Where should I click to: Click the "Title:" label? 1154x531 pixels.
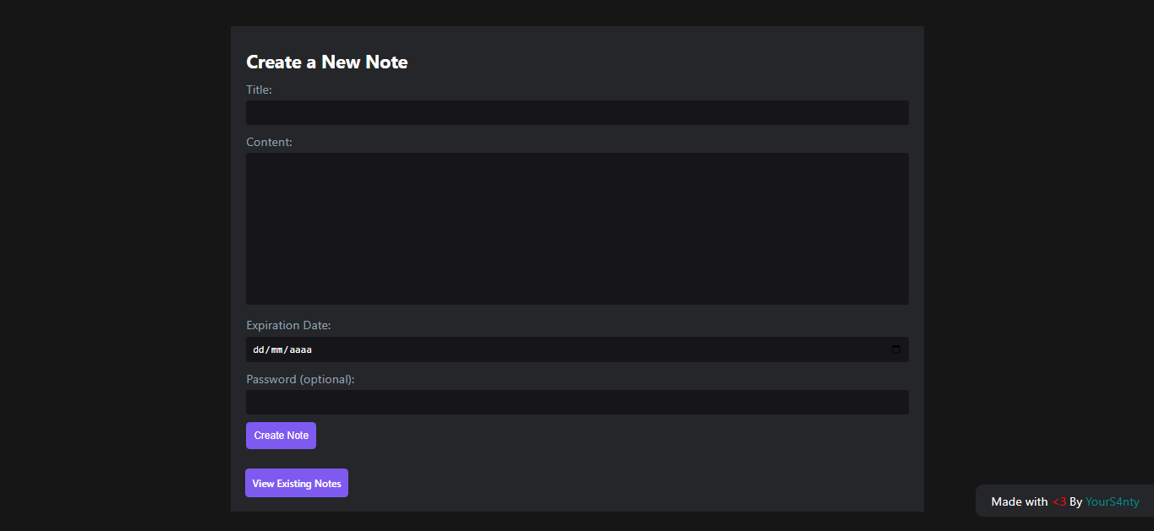[259, 89]
